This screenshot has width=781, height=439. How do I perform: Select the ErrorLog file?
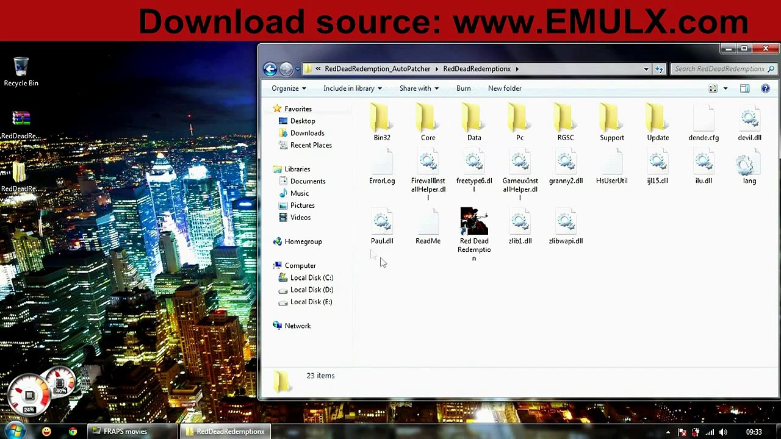point(382,168)
